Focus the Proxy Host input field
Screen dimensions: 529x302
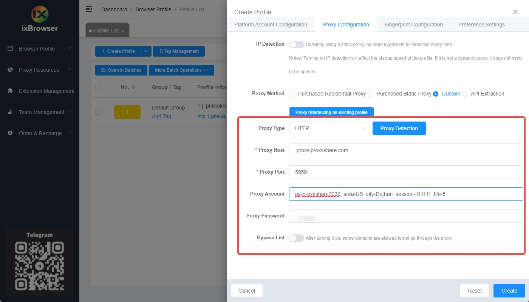(x=406, y=150)
